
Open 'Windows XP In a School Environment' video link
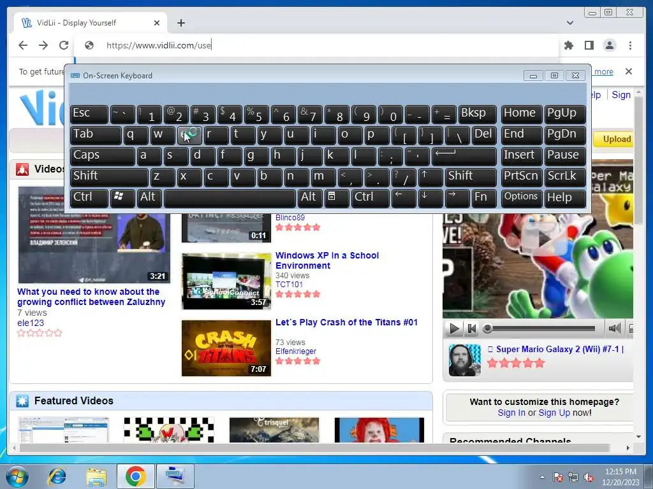pyautogui.click(x=327, y=260)
